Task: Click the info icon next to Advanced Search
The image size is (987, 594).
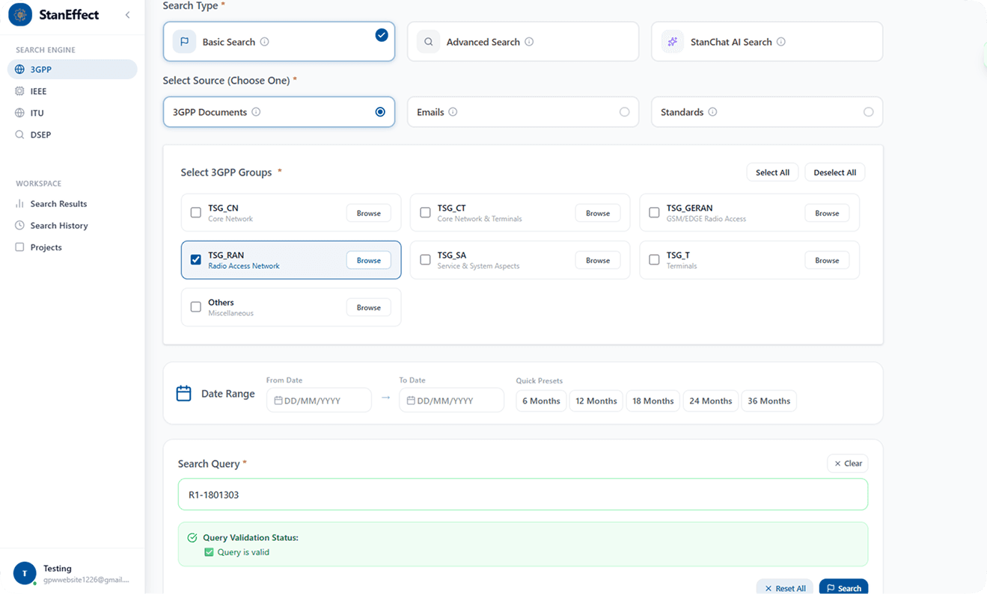Action: pos(529,42)
